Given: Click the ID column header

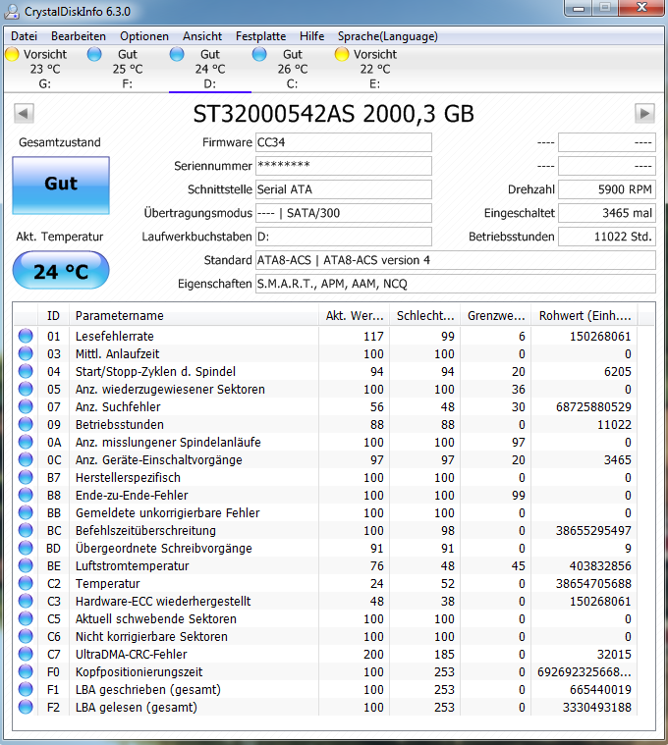Looking at the screenshot, I should click(x=53, y=315).
